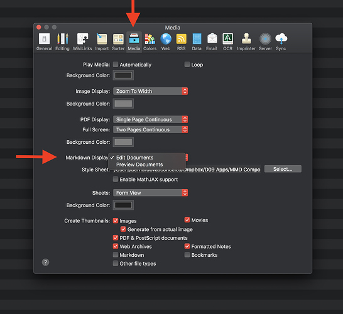Open the Colors preferences pane

[x=150, y=42]
